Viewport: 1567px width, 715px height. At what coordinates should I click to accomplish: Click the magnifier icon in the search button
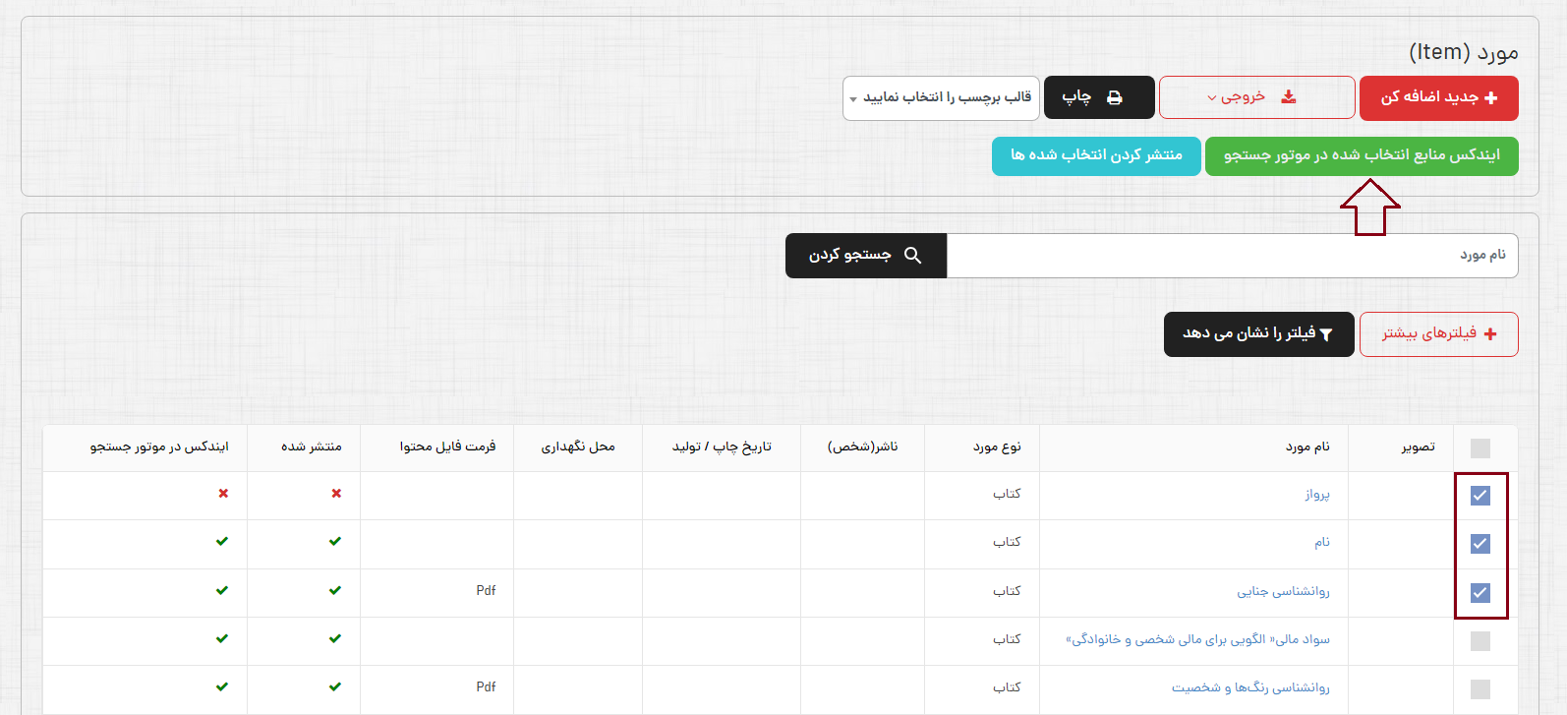click(912, 256)
